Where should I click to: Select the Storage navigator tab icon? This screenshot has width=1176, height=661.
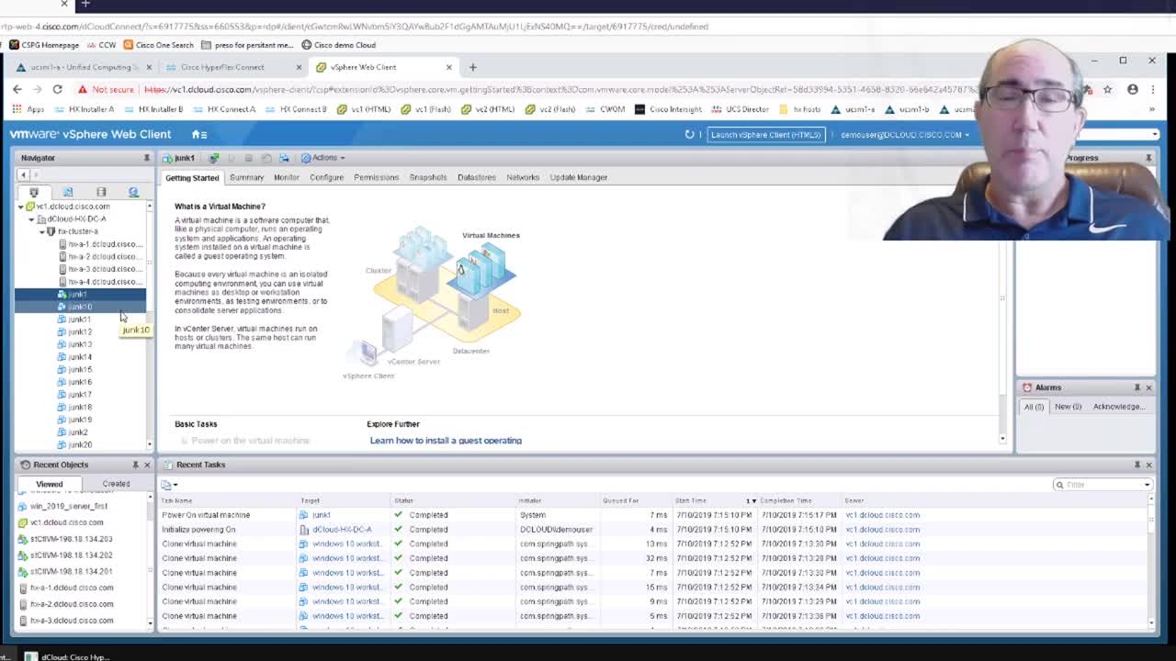[x=101, y=192]
